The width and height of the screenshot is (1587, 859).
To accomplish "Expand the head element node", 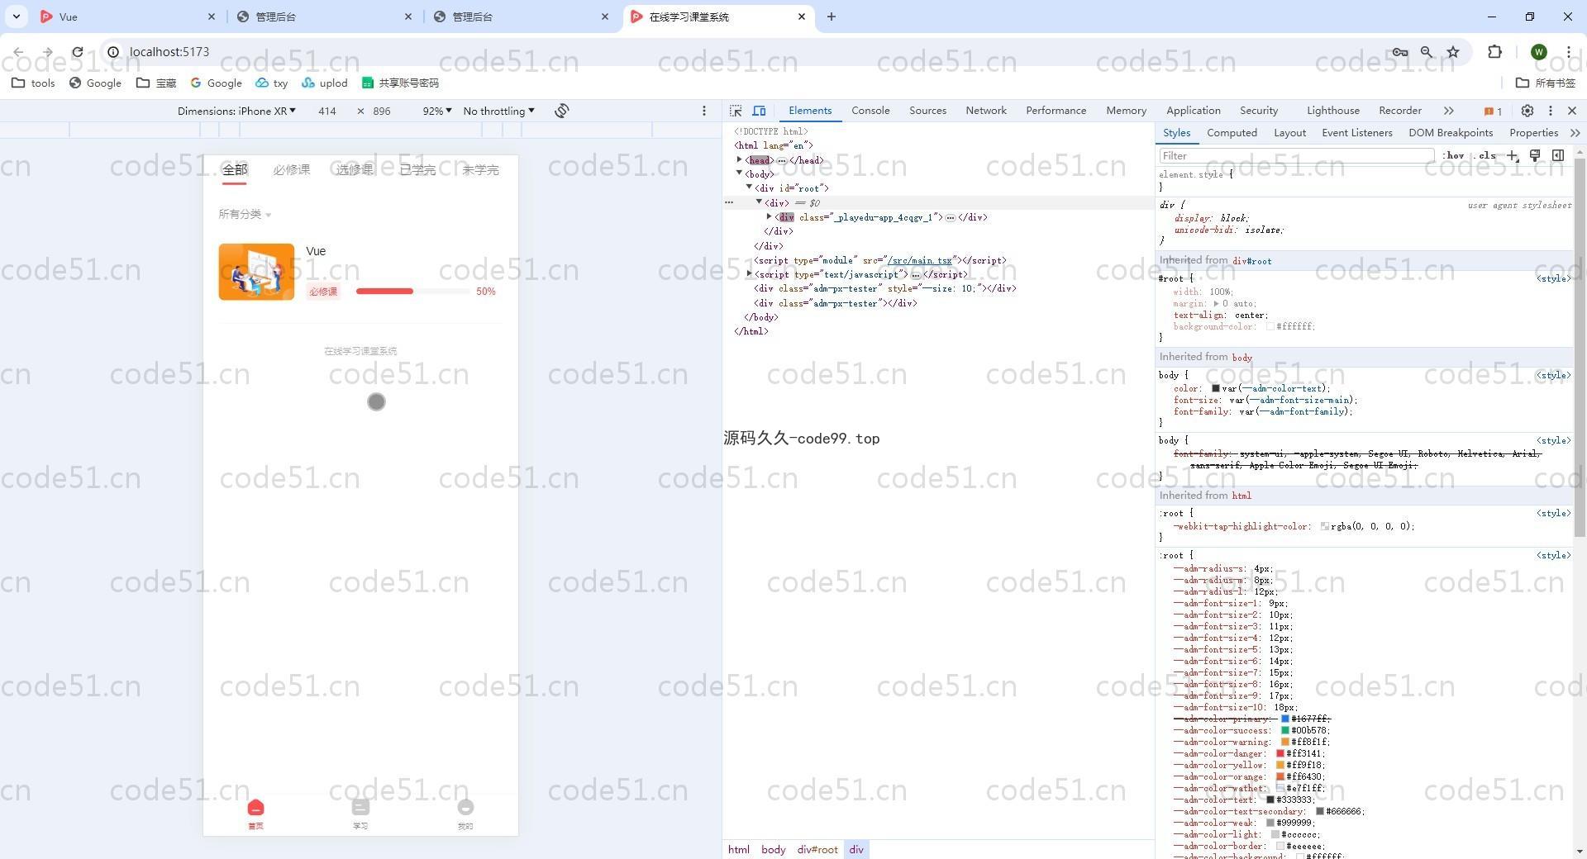I will [740, 159].
